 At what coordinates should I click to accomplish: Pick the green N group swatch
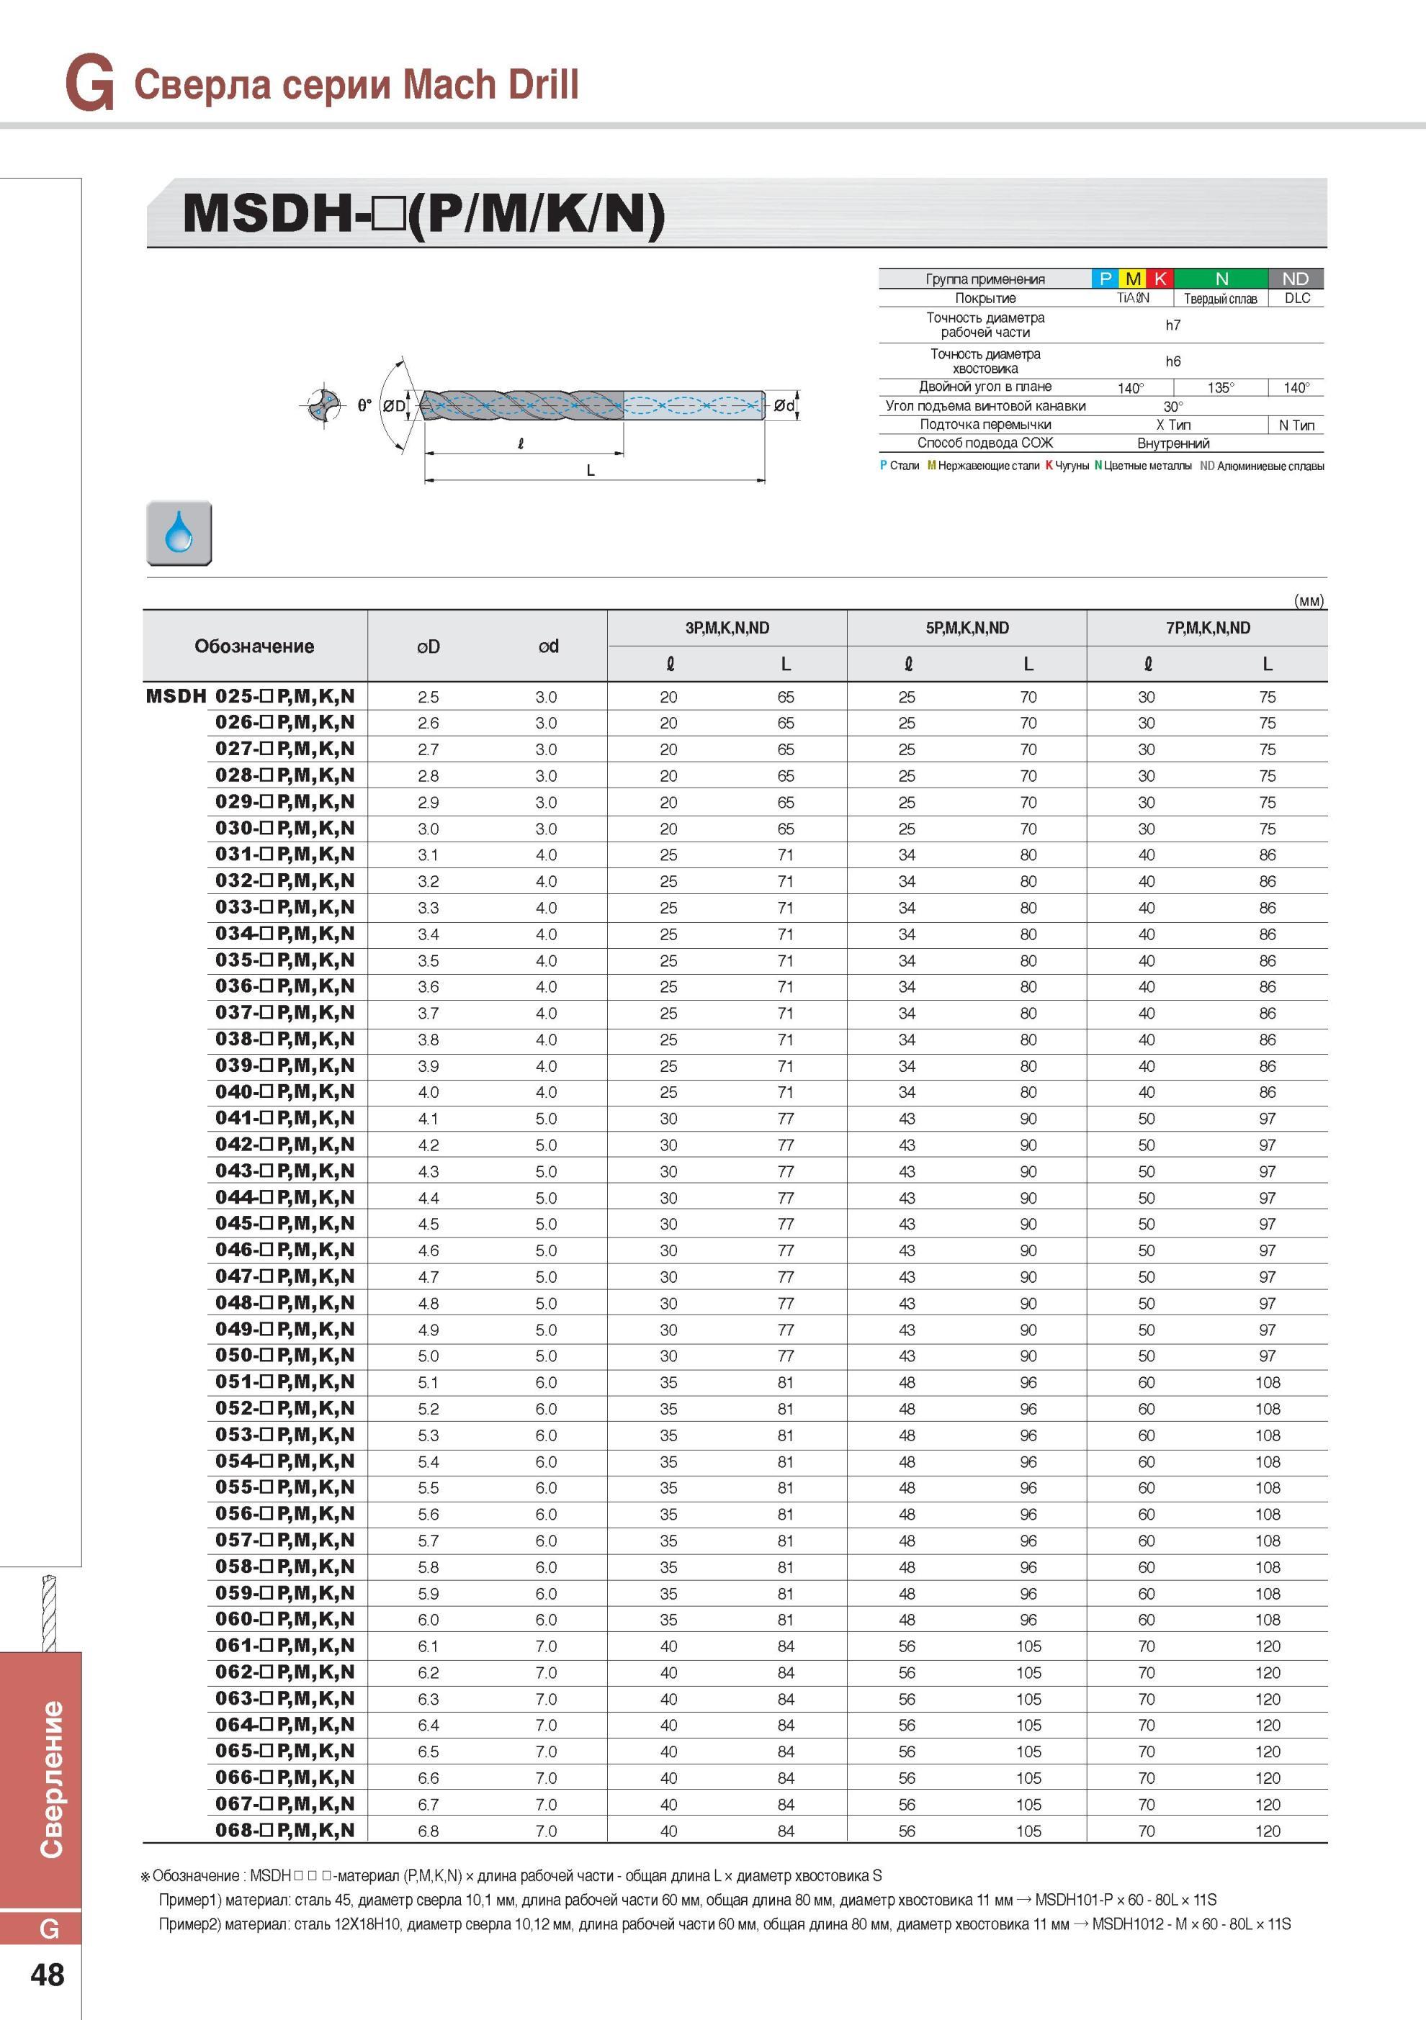pyautogui.click(x=1221, y=279)
